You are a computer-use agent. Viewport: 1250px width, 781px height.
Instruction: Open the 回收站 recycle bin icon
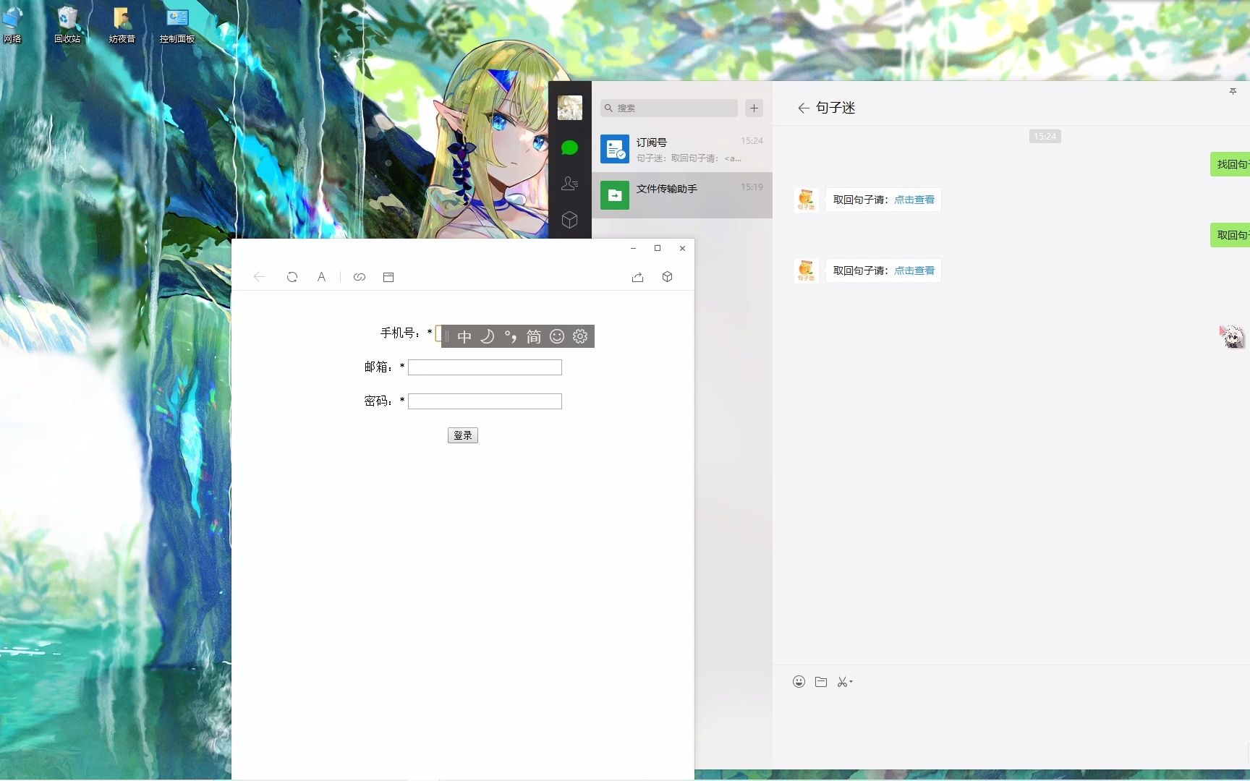coord(67,24)
